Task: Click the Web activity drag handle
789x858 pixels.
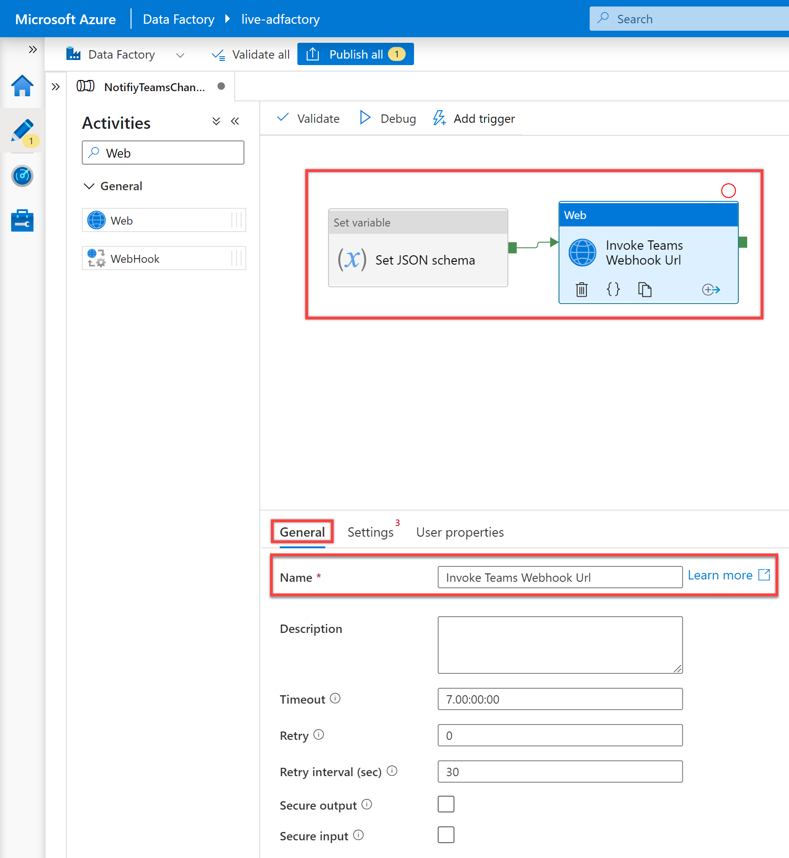Action: [237, 220]
